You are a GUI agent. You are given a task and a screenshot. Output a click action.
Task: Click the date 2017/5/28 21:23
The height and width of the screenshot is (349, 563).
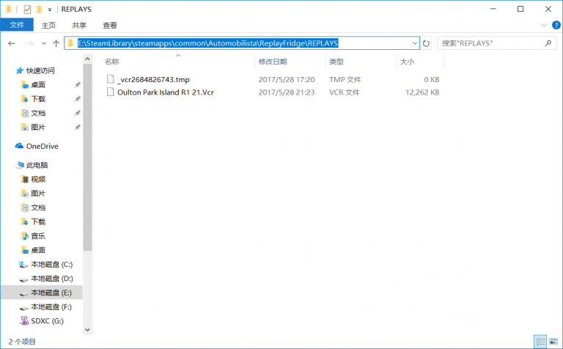coord(287,92)
